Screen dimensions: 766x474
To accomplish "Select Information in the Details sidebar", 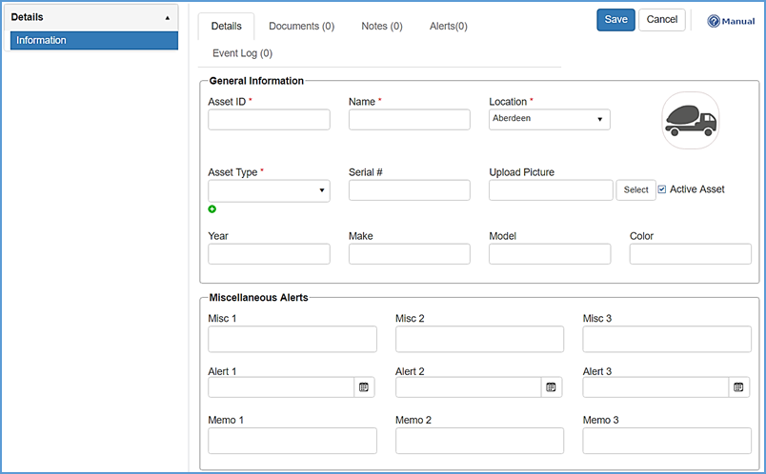I will click(x=93, y=40).
